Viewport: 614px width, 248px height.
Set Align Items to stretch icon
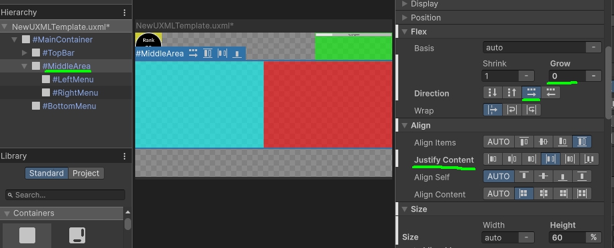(x=582, y=142)
